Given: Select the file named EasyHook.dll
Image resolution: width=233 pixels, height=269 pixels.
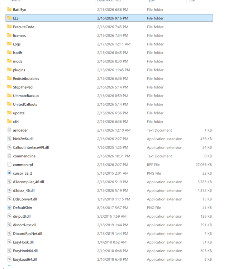Looking at the screenshot, I should [23, 242].
